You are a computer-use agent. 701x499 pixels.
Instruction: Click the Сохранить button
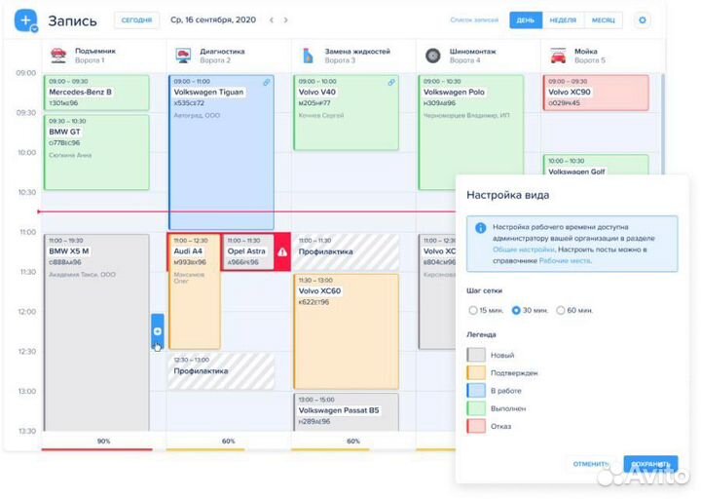point(649,463)
